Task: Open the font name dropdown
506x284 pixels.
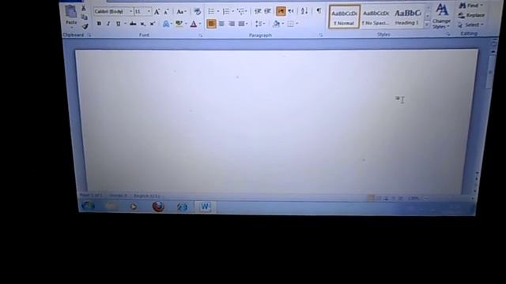Action: pyautogui.click(x=131, y=12)
